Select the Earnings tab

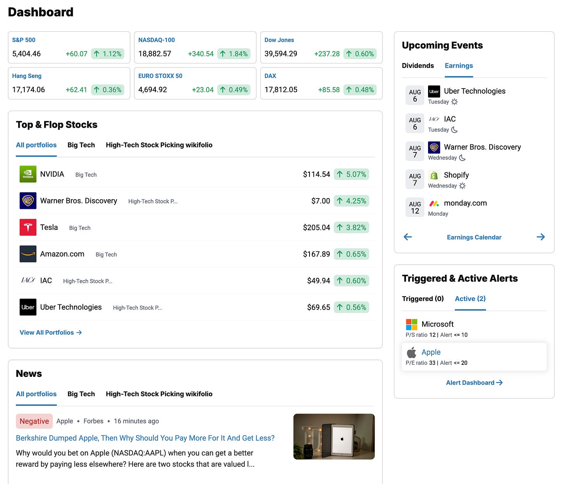[459, 65]
